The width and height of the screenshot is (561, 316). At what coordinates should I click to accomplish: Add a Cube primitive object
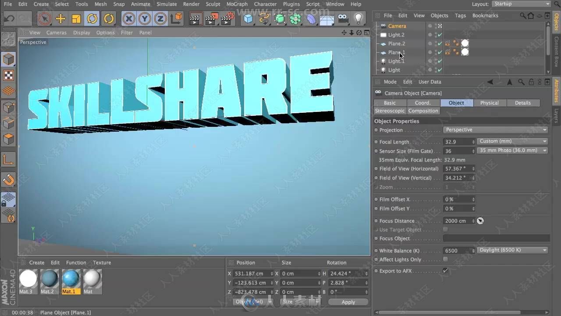(249, 19)
